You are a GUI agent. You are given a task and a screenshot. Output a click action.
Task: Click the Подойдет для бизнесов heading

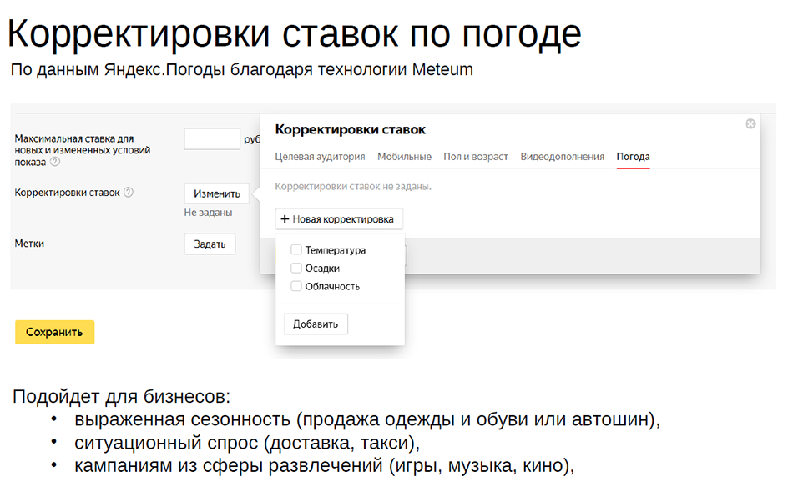click(x=121, y=397)
